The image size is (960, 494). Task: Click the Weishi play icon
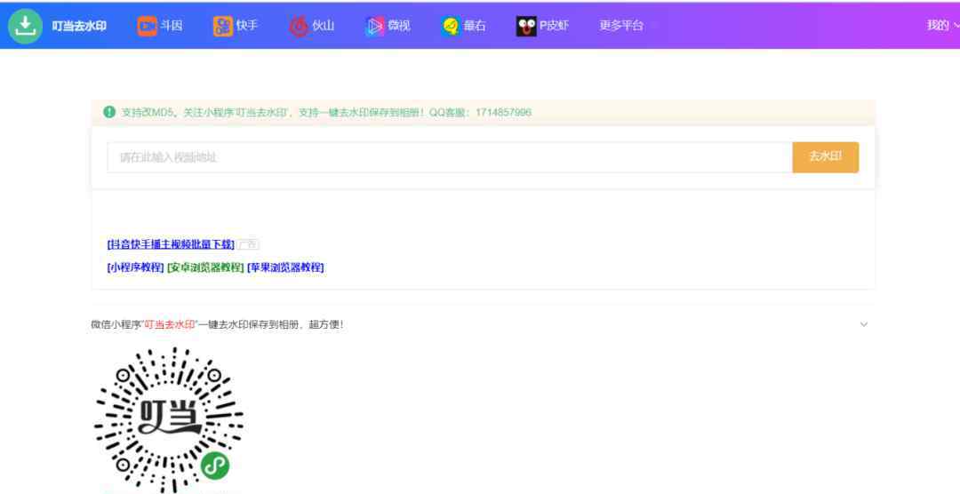click(x=375, y=26)
